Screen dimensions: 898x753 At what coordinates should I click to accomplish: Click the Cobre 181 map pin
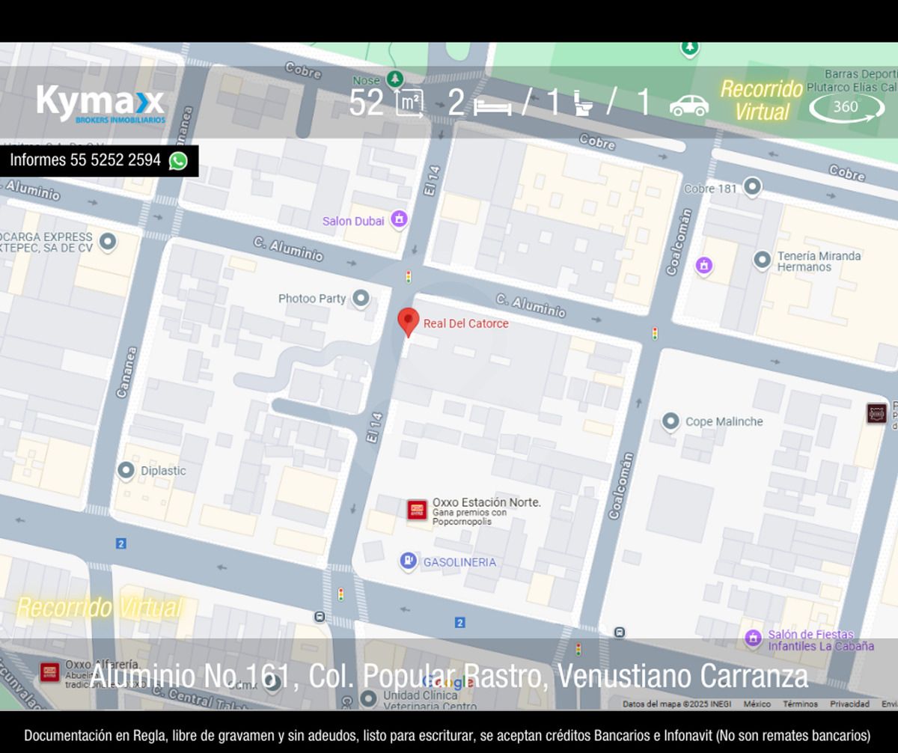coord(752,186)
